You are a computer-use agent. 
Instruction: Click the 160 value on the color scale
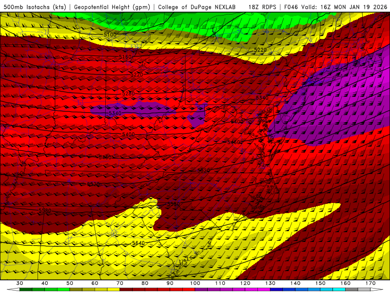[x=346, y=283]
